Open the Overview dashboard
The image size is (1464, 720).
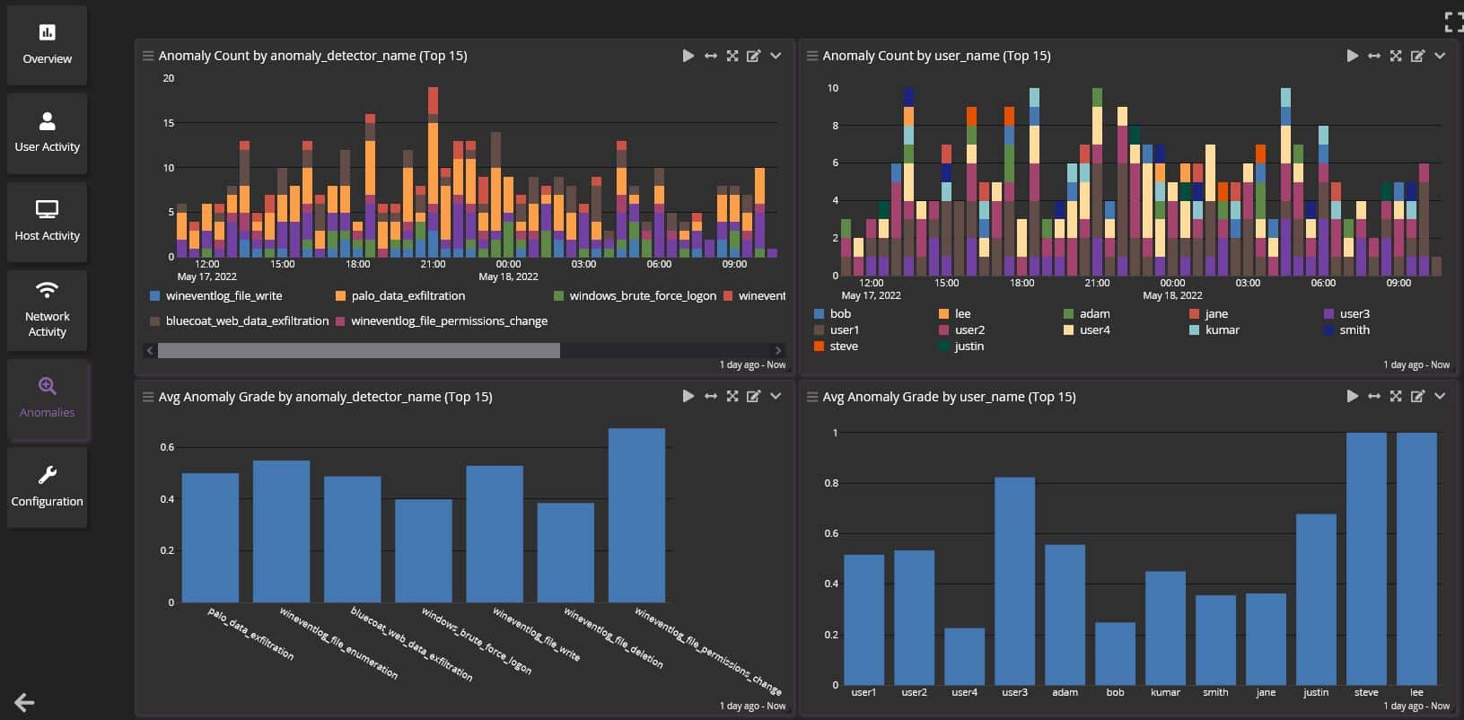click(x=48, y=45)
